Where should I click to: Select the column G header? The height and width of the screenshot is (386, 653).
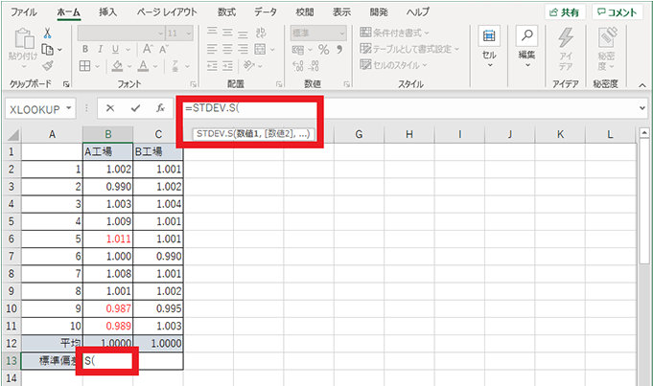tap(359, 134)
